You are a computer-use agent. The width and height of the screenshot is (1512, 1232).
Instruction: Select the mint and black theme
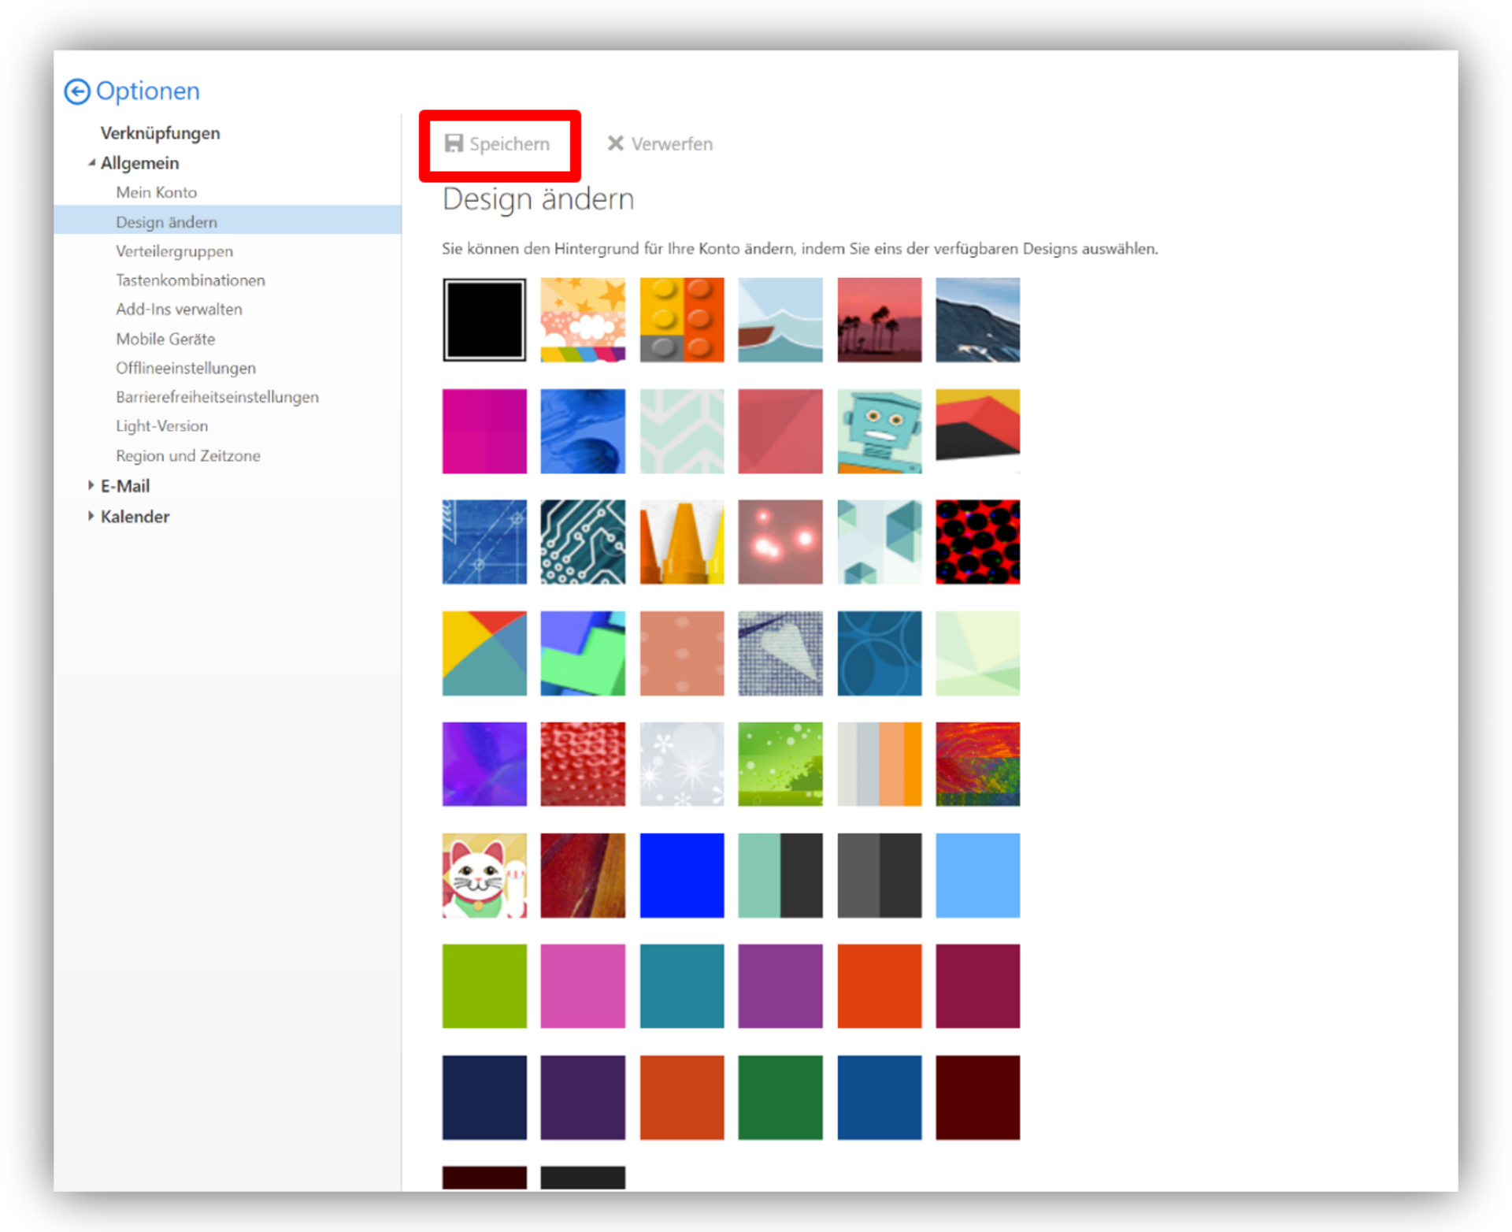pyautogui.click(x=780, y=875)
